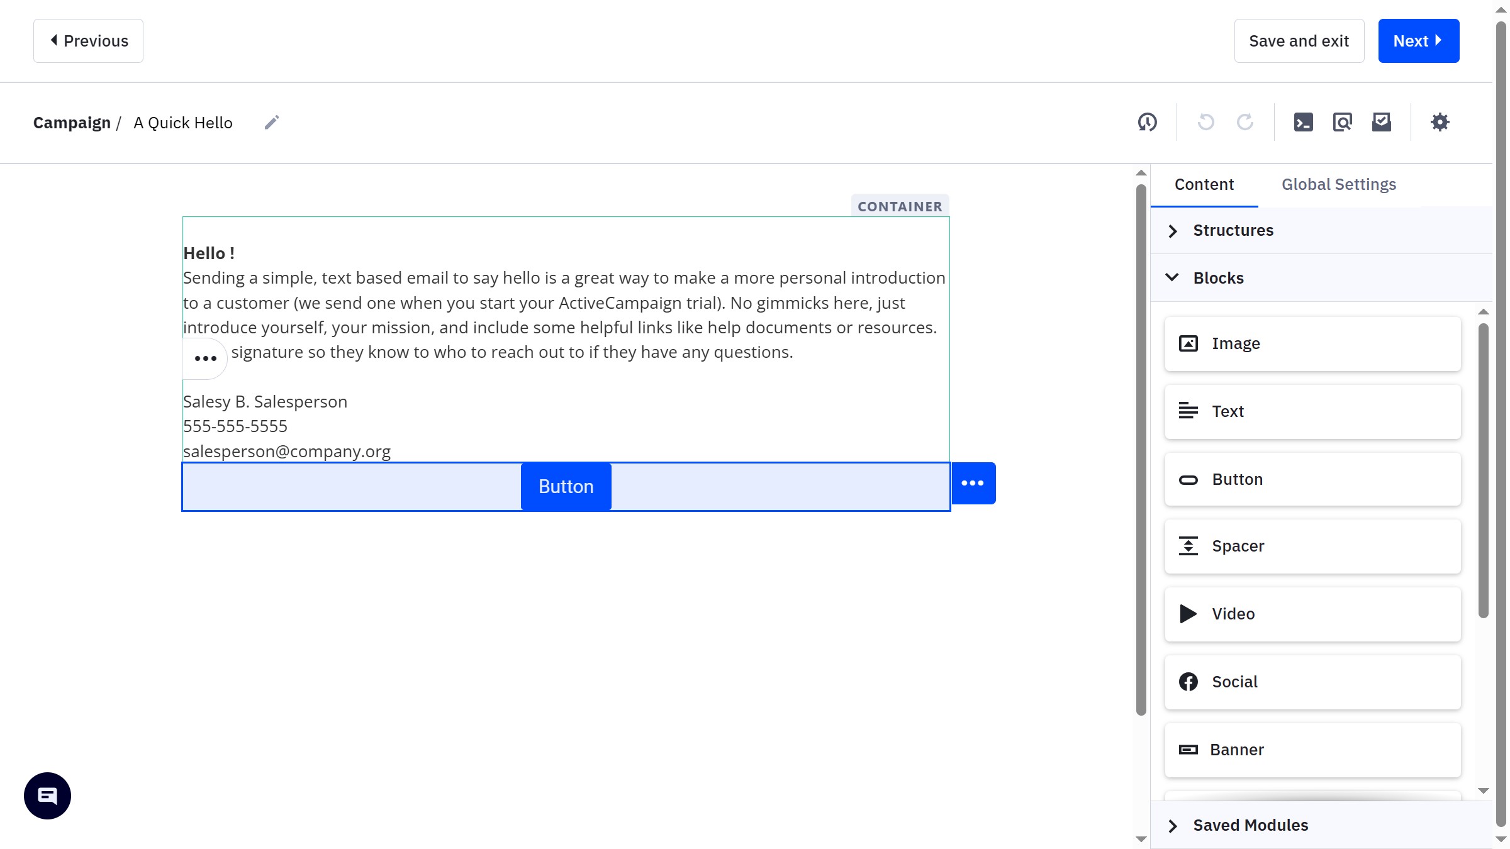Click the Save and exit button
Image resolution: width=1510 pixels, height=849 pixels.
pyautogui.click(x=1299, y=41)
